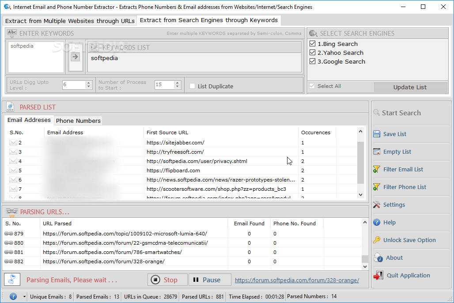The width and height of the screenshot is (454, 303).
Task: Select the Empty List icon
Action: [x=377, y=151]
